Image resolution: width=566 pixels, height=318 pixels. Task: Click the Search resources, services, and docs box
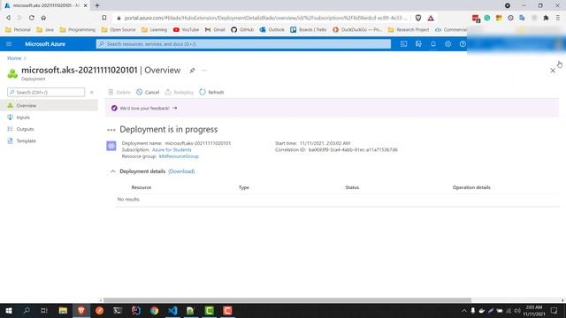(243, 44)
